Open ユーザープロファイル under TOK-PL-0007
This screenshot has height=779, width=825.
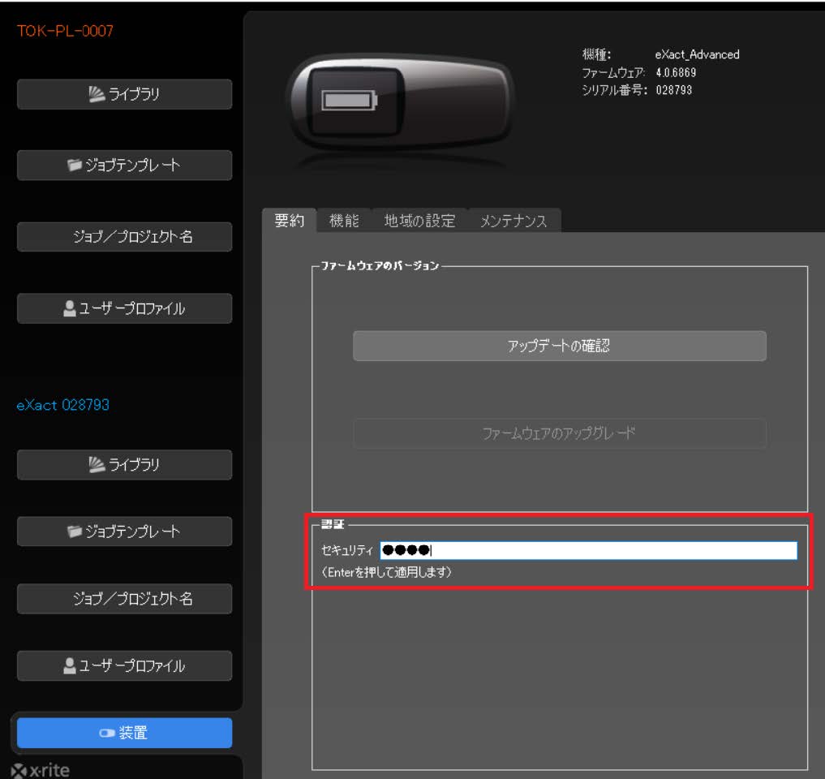(124, 308)
